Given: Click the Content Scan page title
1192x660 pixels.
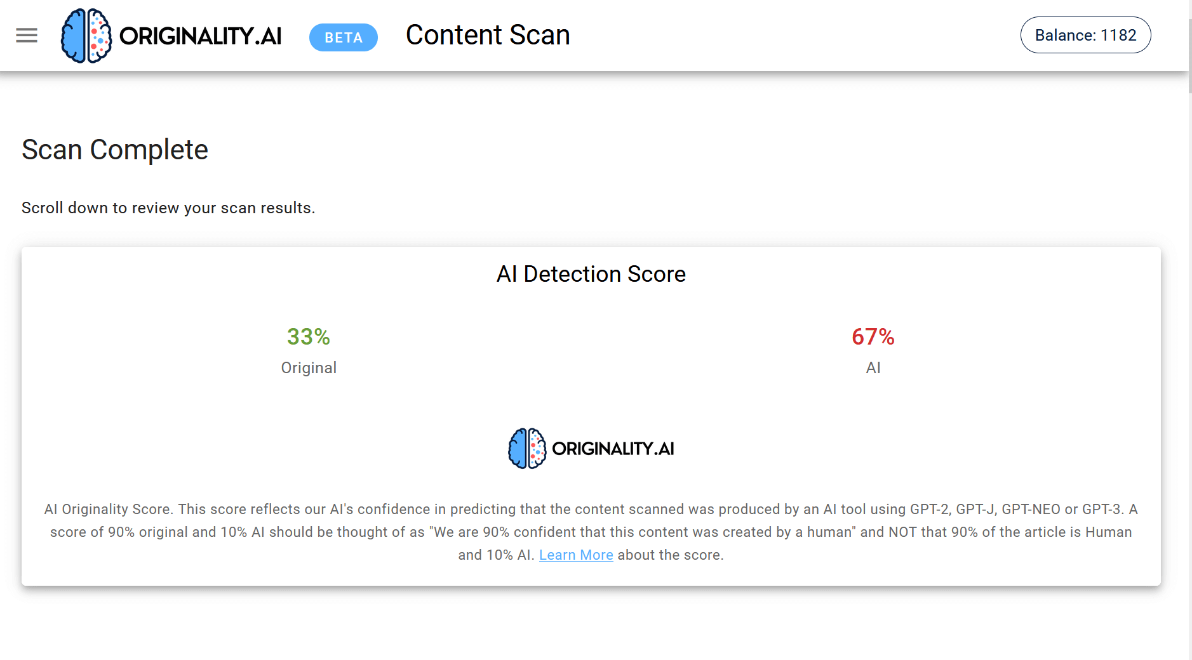Looking at the screenshot, I should click(x=488, y=35).
